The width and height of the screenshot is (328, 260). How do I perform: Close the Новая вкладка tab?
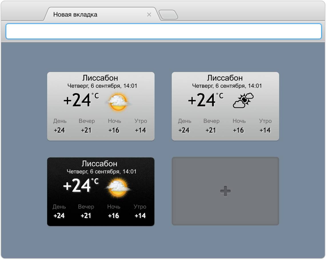149,15
